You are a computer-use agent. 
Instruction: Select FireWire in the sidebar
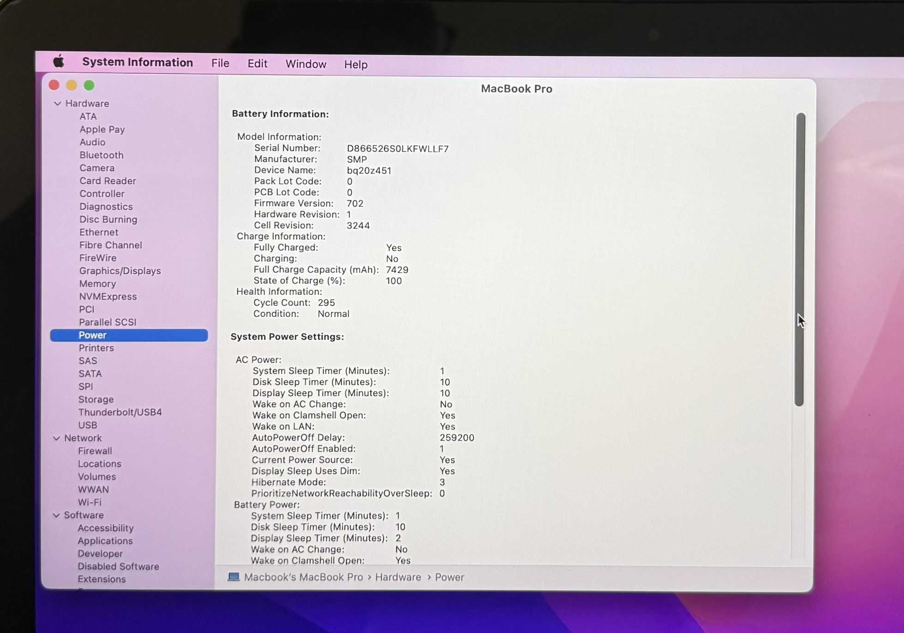point(98,258)
